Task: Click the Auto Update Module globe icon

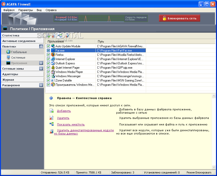Action: point(53,46)
